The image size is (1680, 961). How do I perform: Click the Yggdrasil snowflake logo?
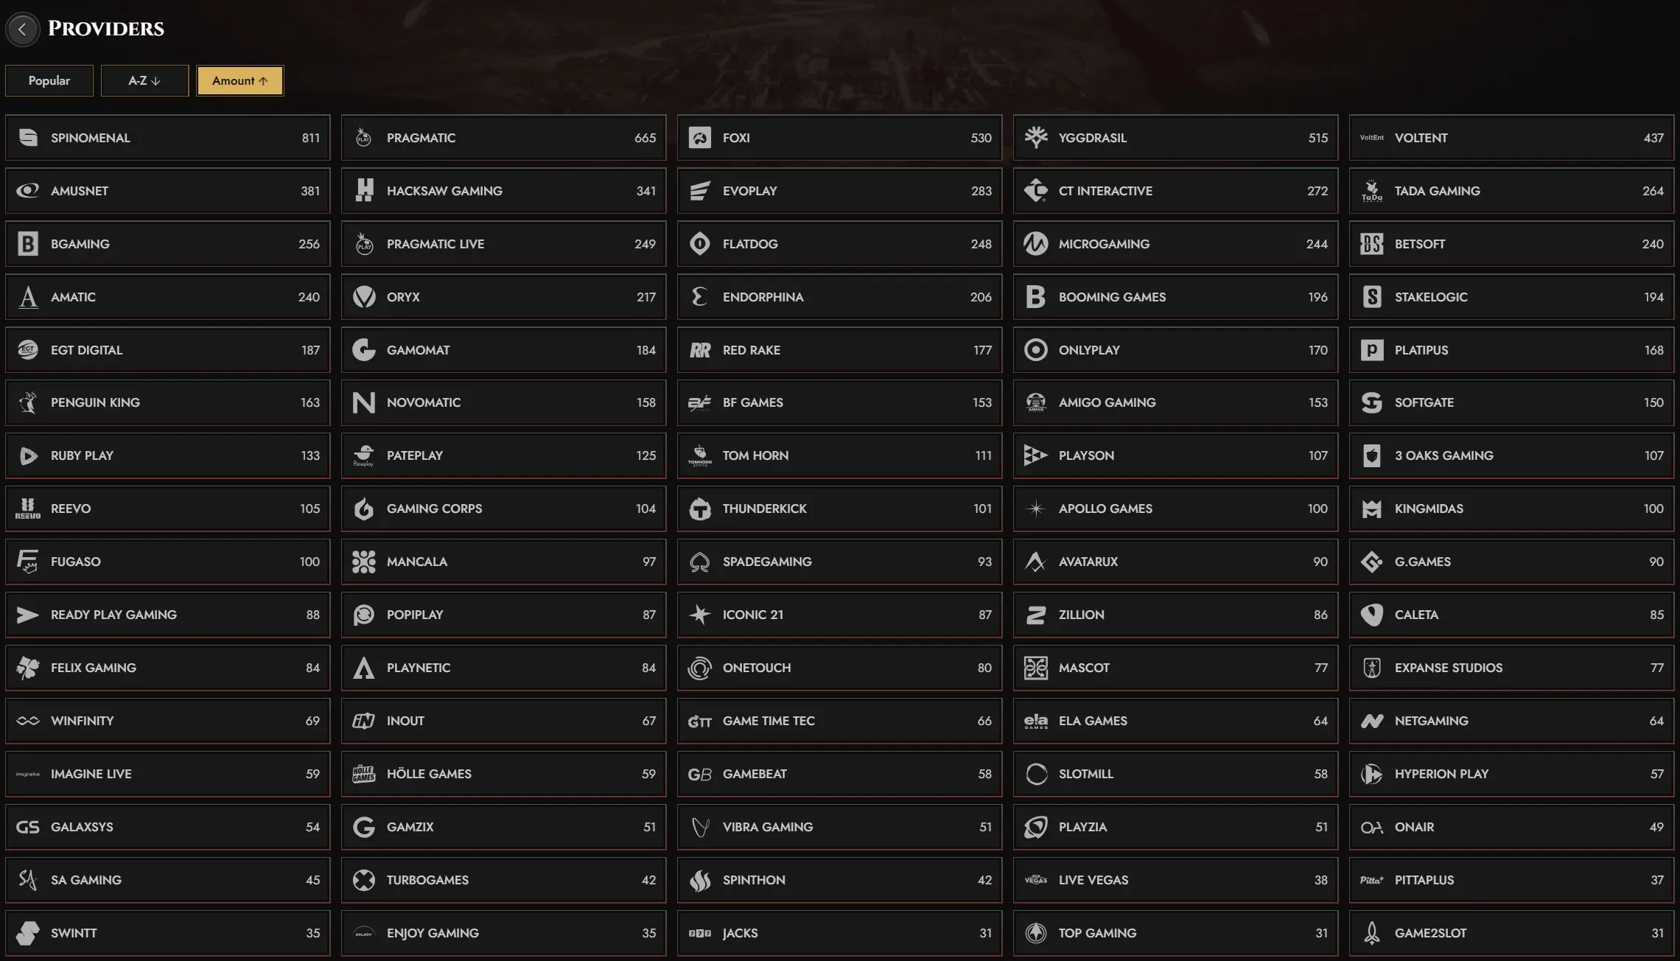coord(1036,138)
